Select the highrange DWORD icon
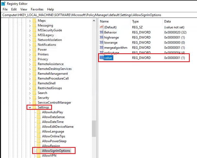Screen dimensions: 197x158 [x=101, y=37]
